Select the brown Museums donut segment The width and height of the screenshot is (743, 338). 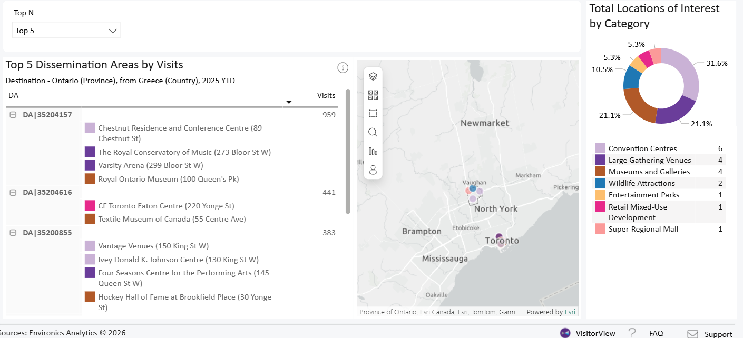tap(638, 106)
